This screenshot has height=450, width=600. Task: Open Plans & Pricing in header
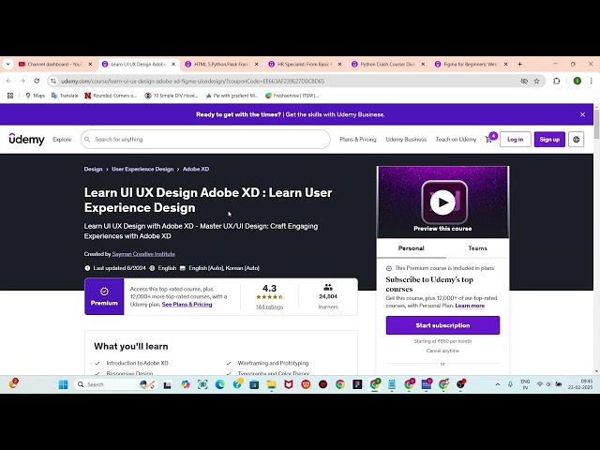pyautogui.click(x=358, y=140)
